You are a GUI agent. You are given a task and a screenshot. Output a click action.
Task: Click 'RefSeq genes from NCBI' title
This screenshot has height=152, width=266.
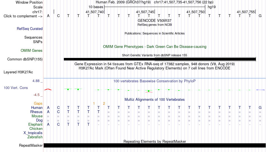click(155, 25)
